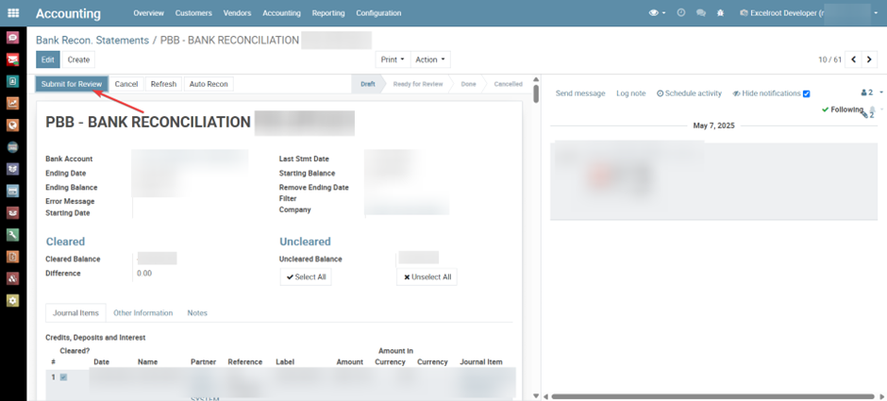Open the apps grid menu icon

pos(12,13)
